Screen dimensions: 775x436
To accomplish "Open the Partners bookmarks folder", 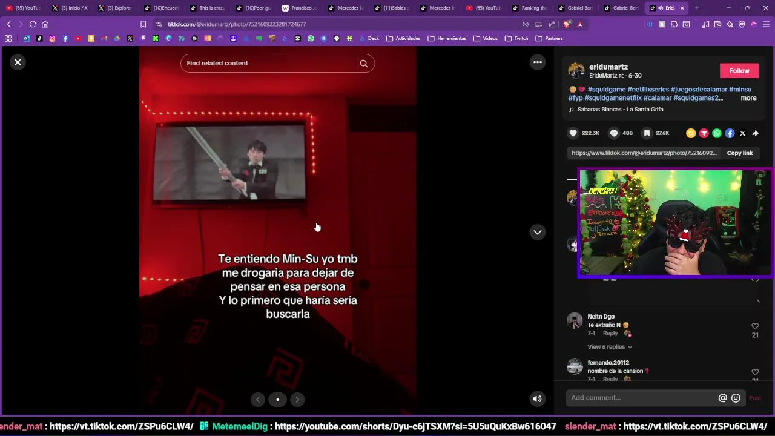I will pyautogui.click(x=549, y=38).
